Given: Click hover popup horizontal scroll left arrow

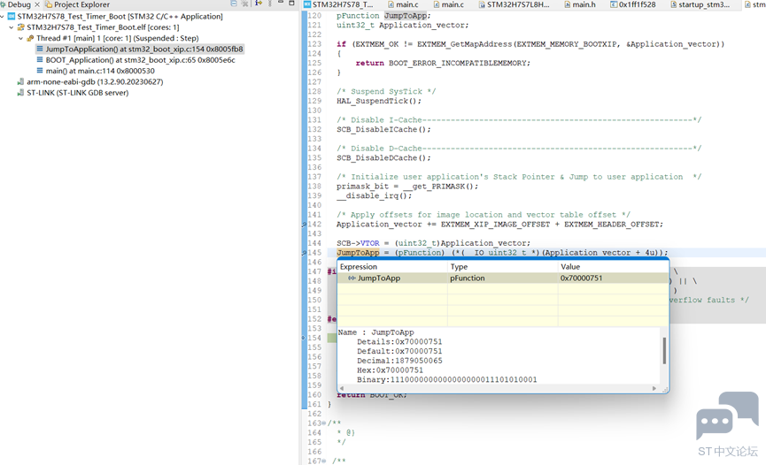Looking at the screenshot, I should pos(342,388).
